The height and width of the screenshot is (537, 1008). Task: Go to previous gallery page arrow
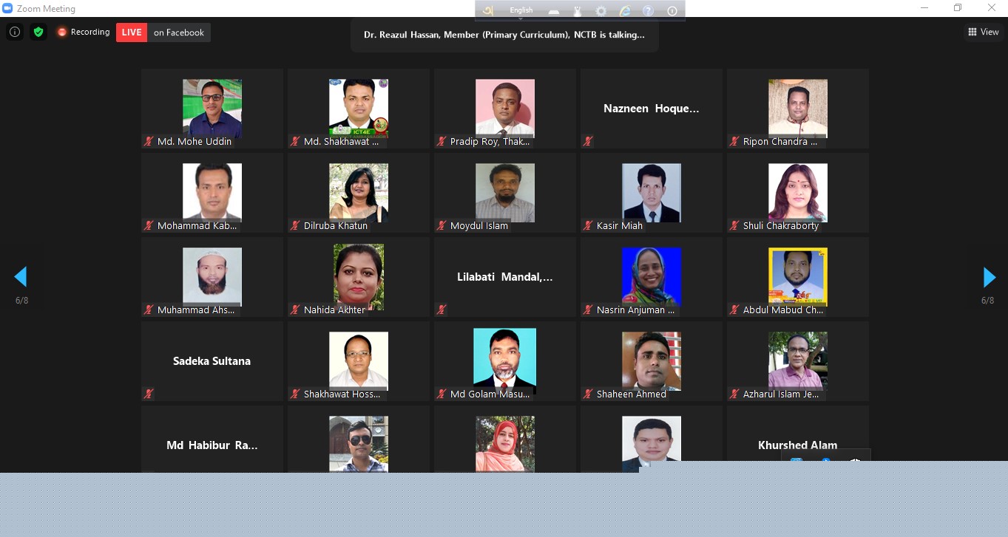pos(21,277)
